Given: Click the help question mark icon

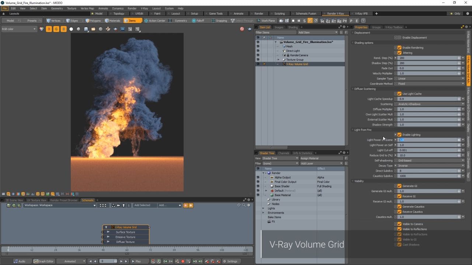Looking at the screenshot, I should tap(363, 21).
